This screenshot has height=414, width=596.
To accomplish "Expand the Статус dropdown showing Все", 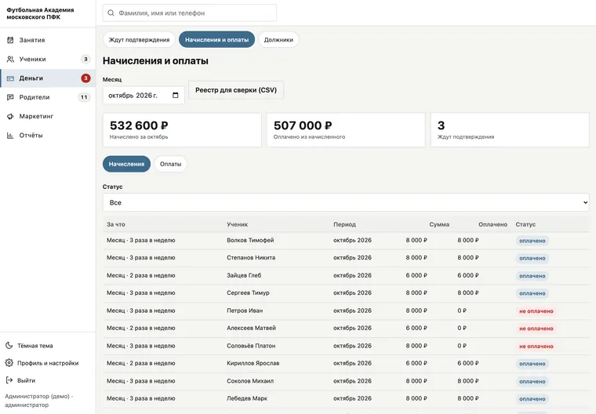I will (x=346, y=202).
